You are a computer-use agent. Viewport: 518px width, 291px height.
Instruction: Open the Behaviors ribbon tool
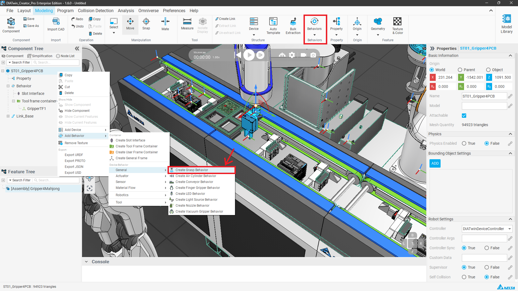[x=315, y=24]
